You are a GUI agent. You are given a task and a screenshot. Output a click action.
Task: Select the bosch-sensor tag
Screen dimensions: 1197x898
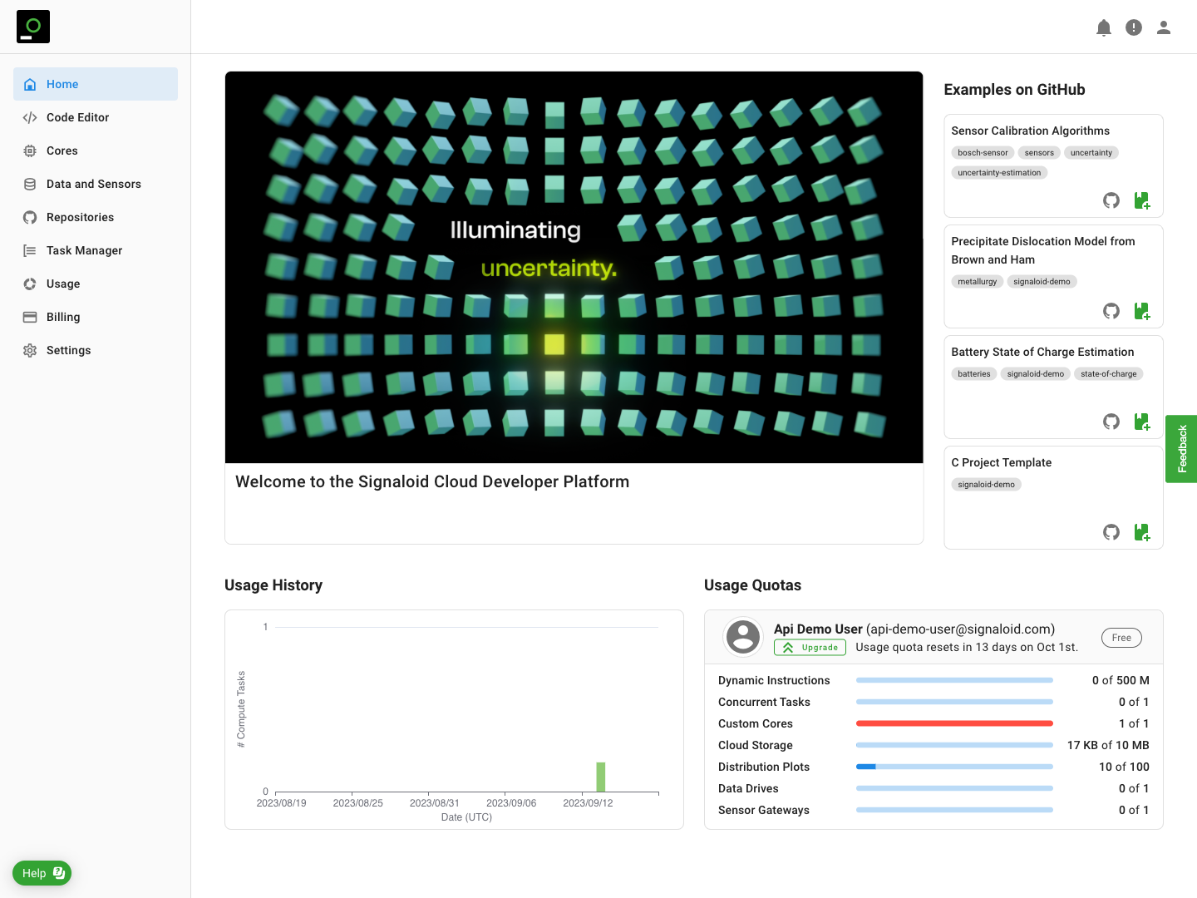click(983, 153)
